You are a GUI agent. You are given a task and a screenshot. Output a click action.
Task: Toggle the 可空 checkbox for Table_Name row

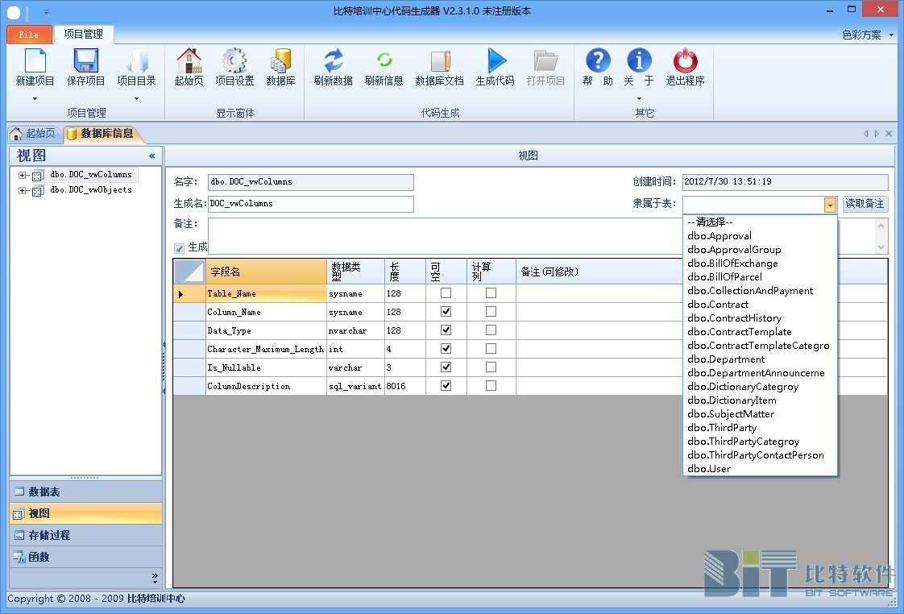click(446, 293)
